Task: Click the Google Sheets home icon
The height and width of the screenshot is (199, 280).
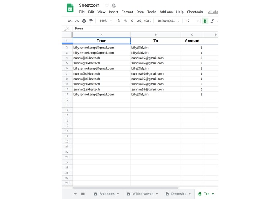Action: 70,8
